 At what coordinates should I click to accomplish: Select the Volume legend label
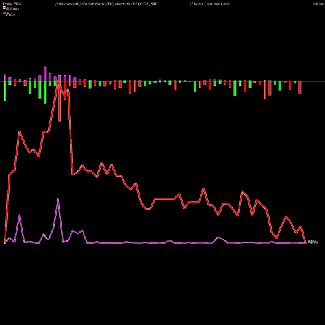coord(12,9)
